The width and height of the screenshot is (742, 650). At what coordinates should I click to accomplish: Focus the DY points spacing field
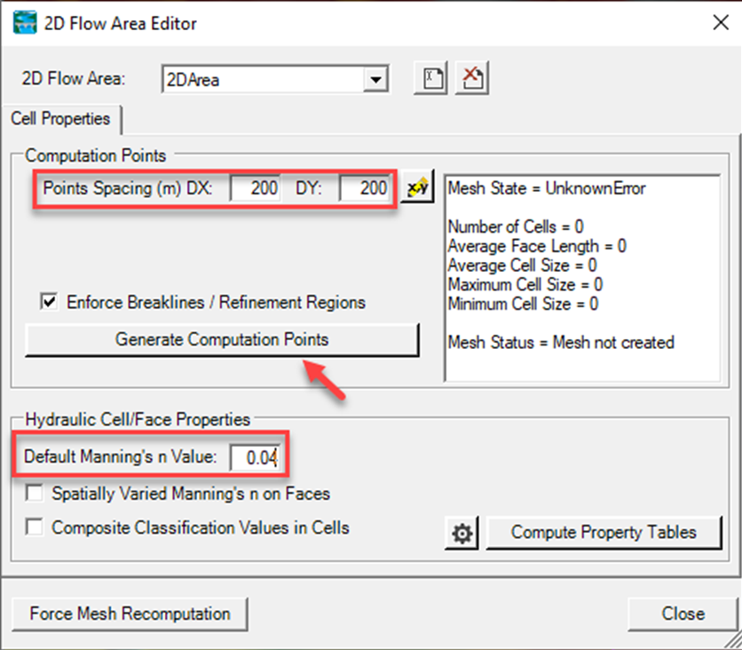[x=364, y=188]
